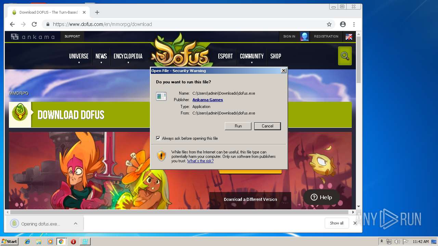Image resolution: width=438 pixels, height=246 pixels.
Task: Click the Action Center flag icon
Action: pyautogui.click(x=405, y=242)
